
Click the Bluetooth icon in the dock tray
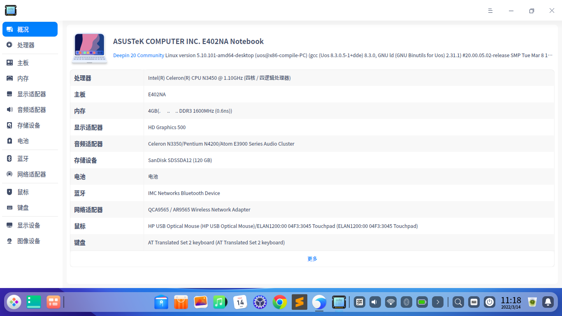406,302
